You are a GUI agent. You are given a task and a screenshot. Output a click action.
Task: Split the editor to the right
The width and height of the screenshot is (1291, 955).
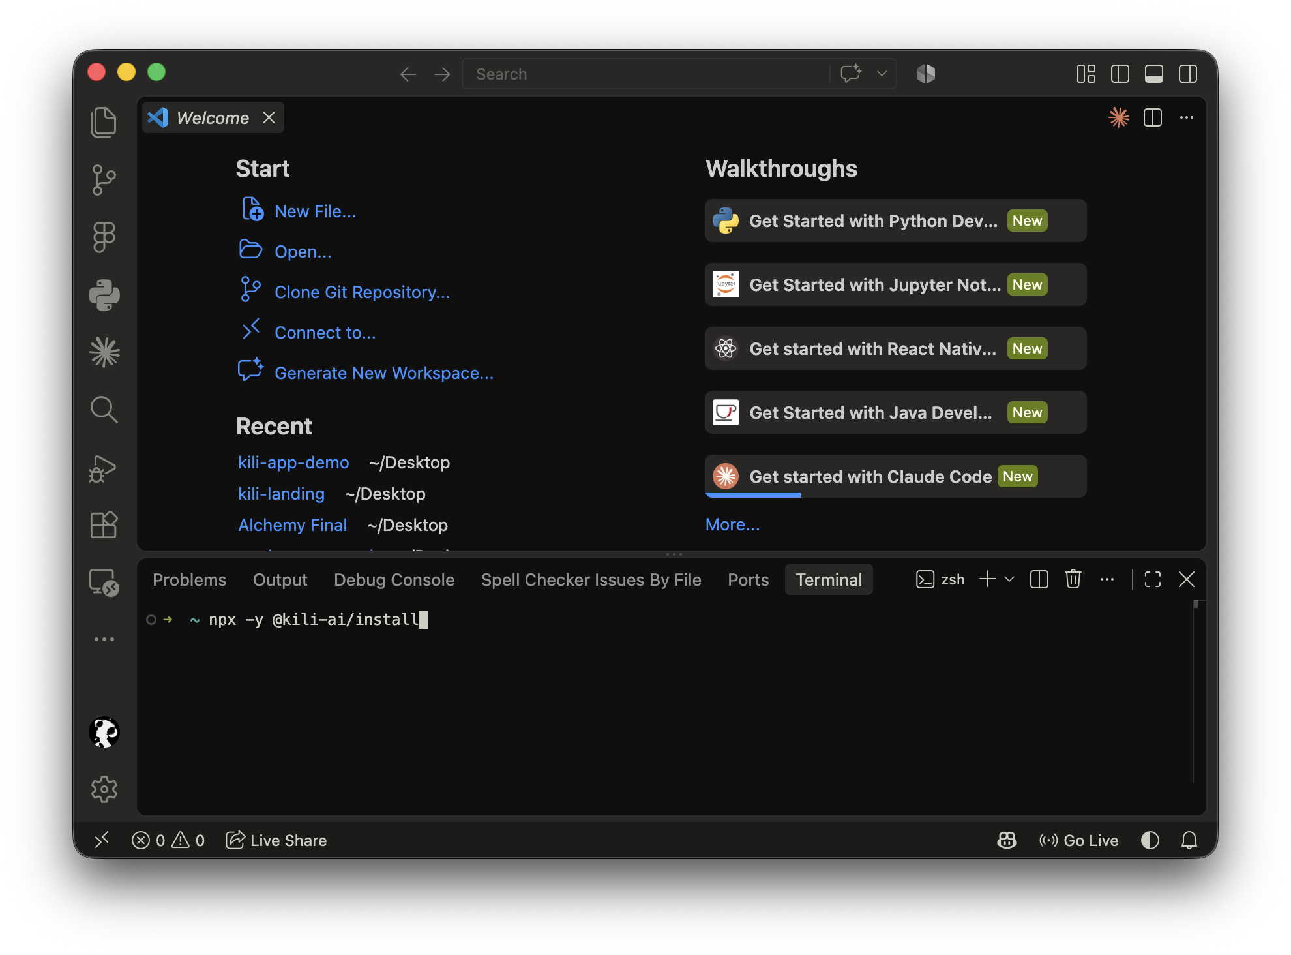tap(1153, 117)
